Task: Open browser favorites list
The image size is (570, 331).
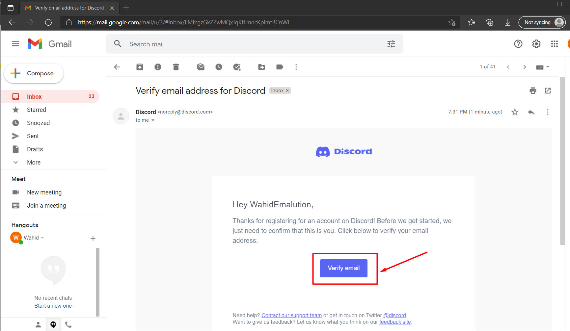Action: point(472,22)
